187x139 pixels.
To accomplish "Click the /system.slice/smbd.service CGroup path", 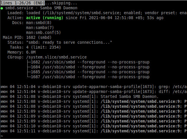I will 56,57.
